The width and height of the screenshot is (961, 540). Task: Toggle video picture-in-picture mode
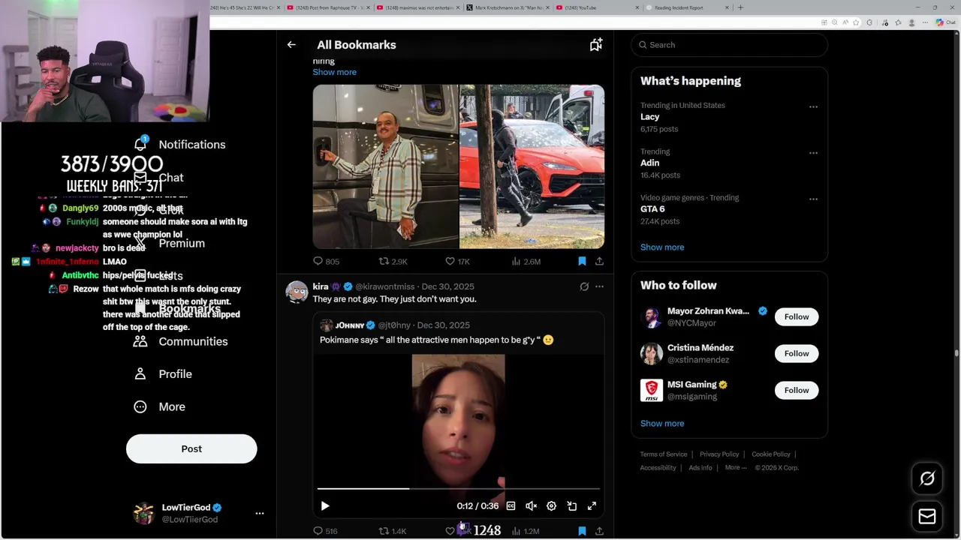pos(571,506)
